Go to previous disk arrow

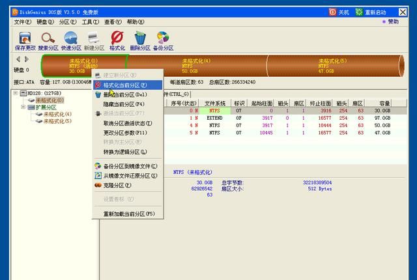(18, 59)
